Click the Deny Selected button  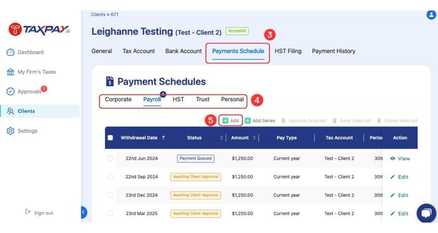pyautogui.click(x=351, y=121)
